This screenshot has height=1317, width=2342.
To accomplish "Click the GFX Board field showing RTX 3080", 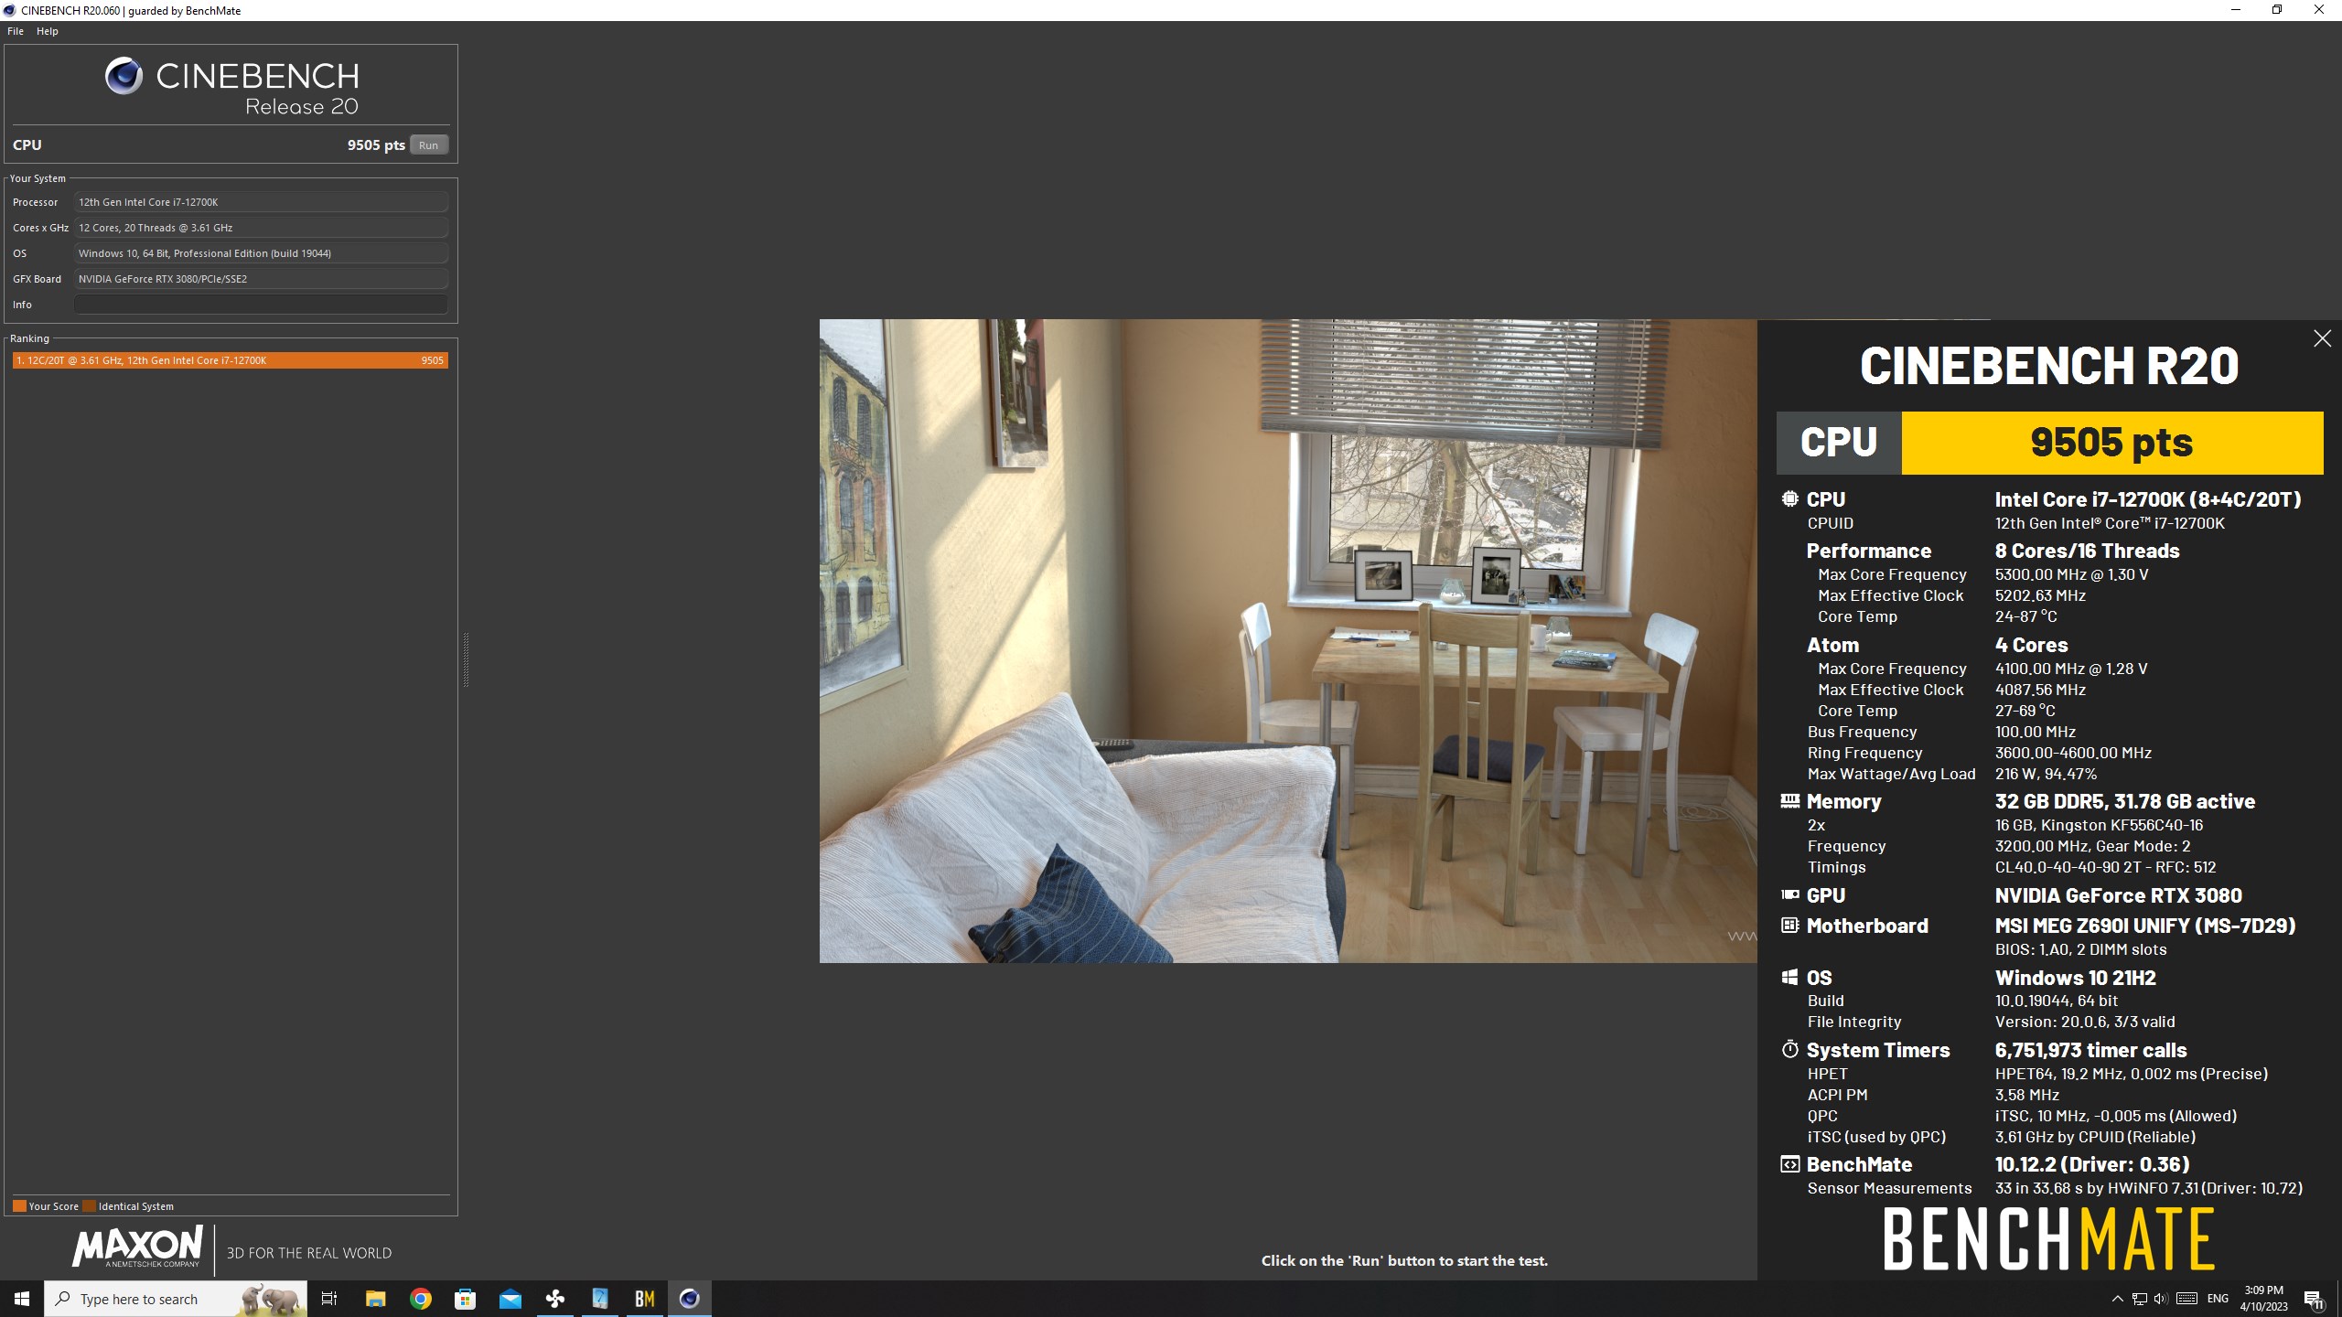I will 261,279.
